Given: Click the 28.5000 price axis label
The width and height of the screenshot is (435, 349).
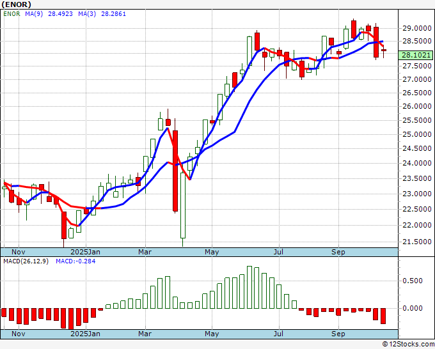Looking at the screenshot, I should pyautogui.click(x=416, y=41).
